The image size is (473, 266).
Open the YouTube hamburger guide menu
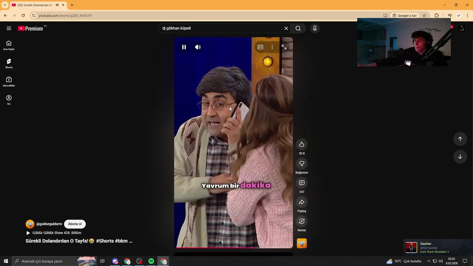(9, 28)
